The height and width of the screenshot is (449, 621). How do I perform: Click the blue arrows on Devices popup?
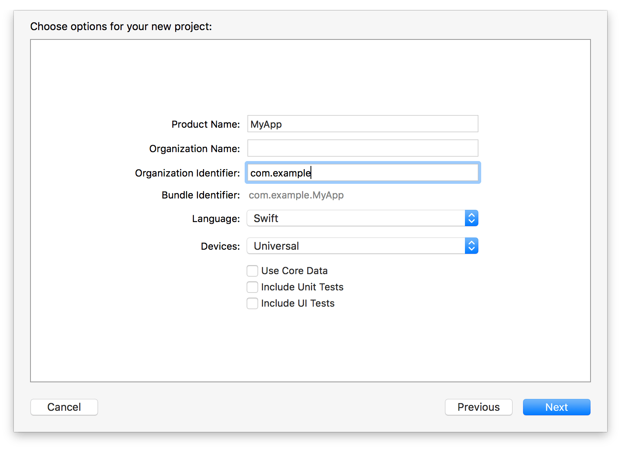pos(471,246)
